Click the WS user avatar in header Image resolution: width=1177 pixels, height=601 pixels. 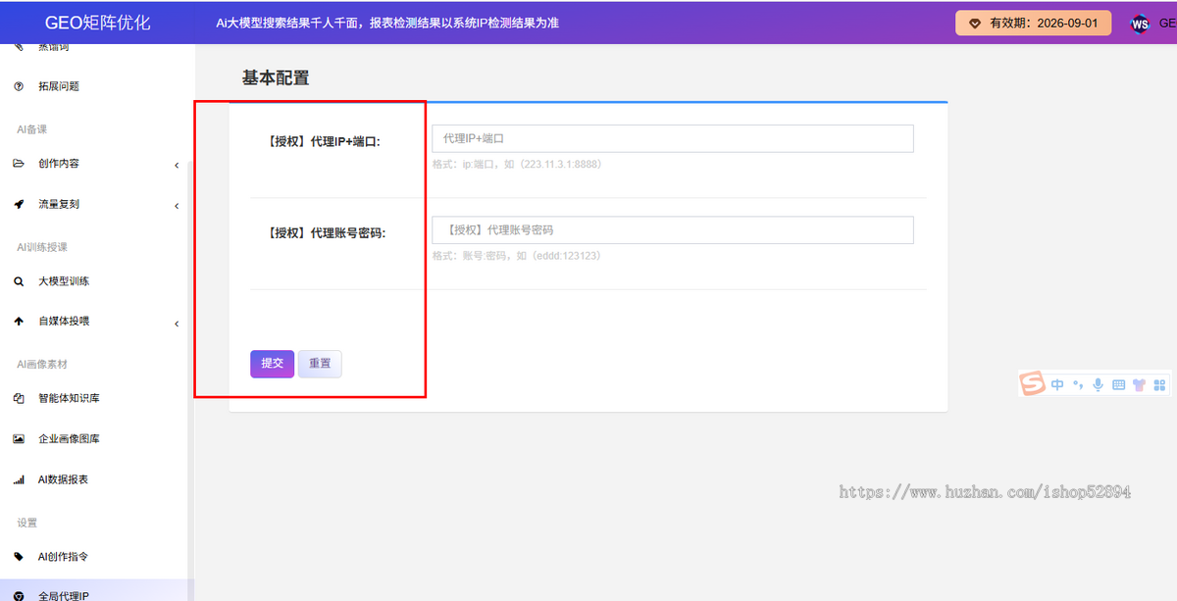pyautogui.click(x=1139, y=24)
